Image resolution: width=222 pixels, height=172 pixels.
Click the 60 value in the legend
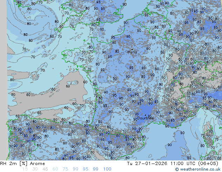(x=55, y=169)
